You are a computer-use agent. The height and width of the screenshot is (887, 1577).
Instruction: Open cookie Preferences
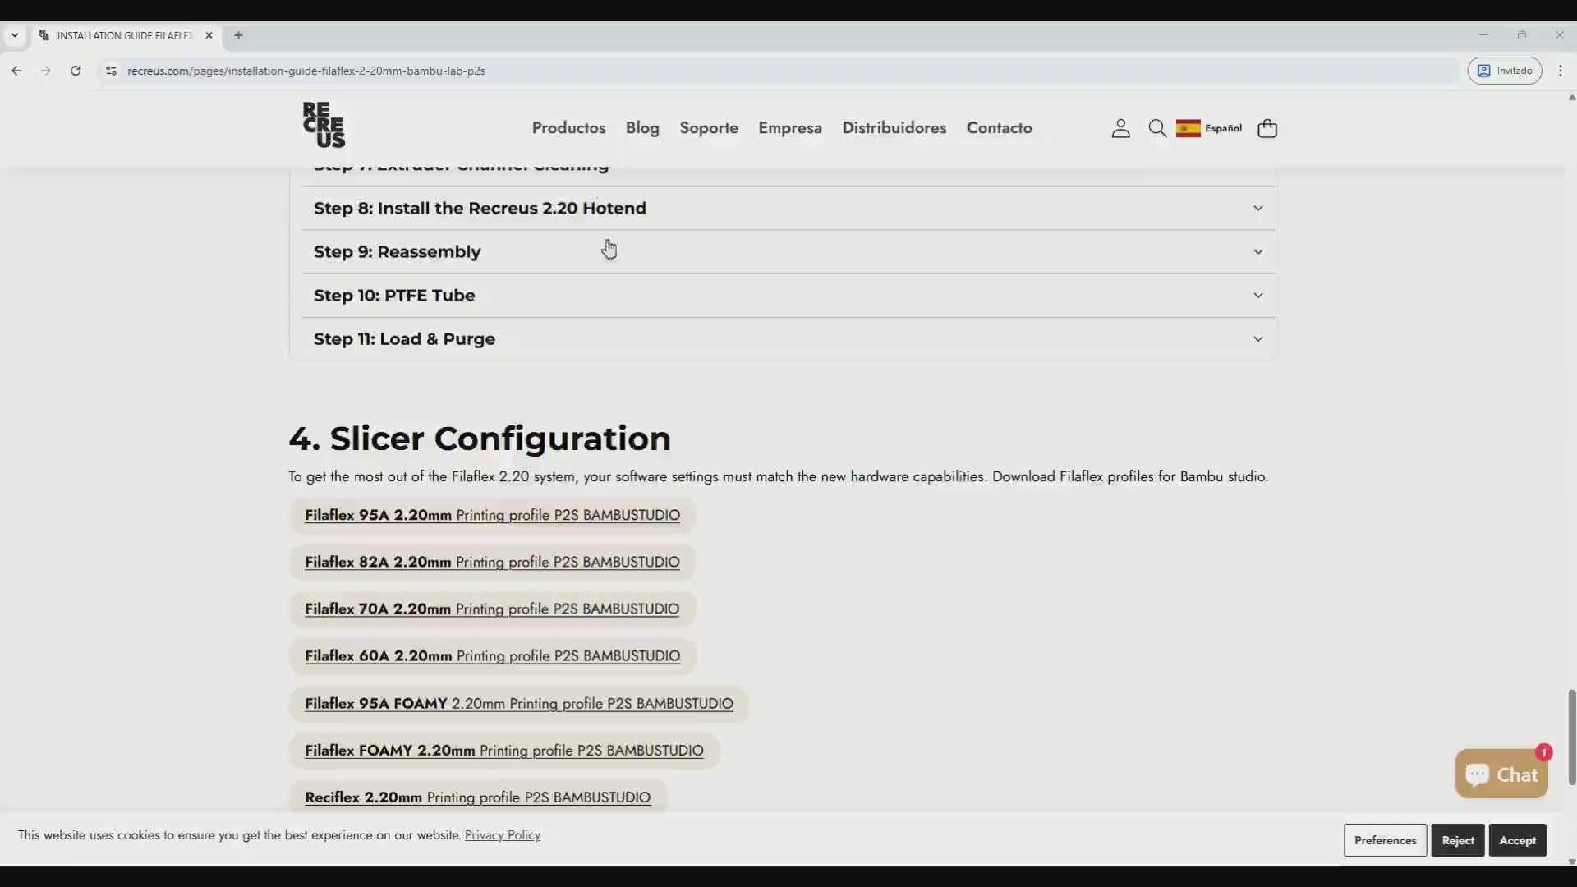(x=1385, y=840)
